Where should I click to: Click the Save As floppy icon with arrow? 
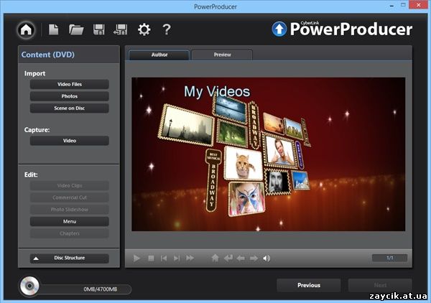pyautogui.click(x=120, y=29)
